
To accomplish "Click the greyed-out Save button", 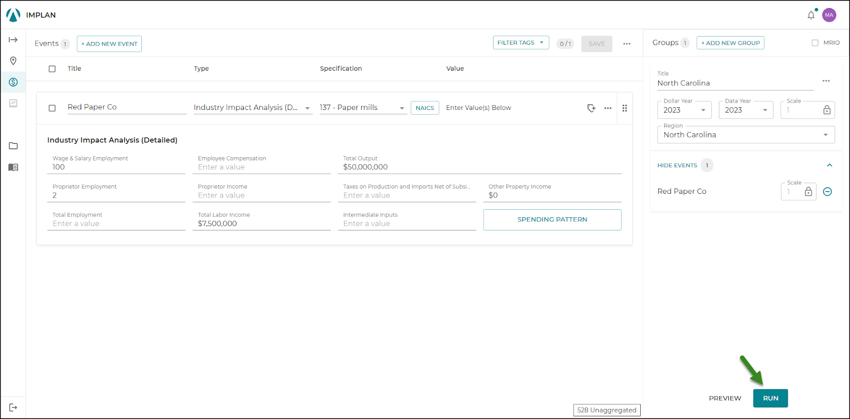I will point(597,44).
